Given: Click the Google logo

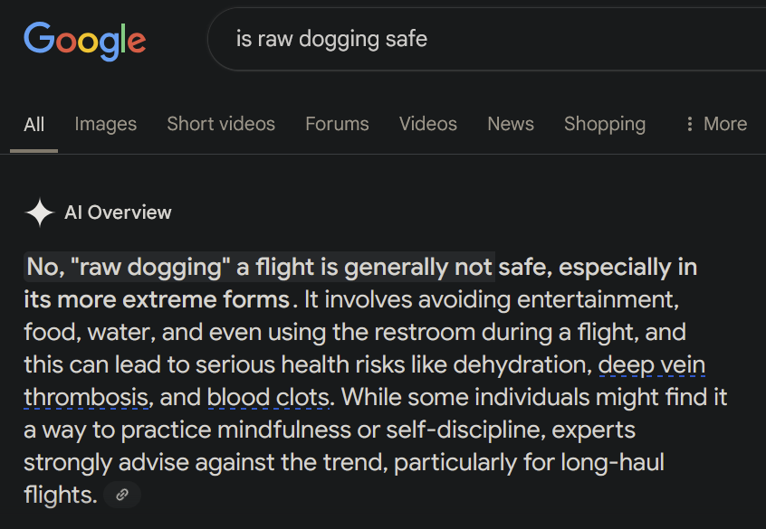Looking at the screenshot, I should [x=84, y=41].
